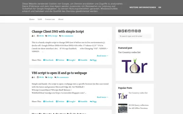Click the search field in the sidebar
The width and height of the screenshot is (183, 114).
coord(135,36)
